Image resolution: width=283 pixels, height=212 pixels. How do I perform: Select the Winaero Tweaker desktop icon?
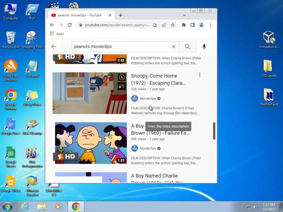pyautogui.click(x=32, y=186)
